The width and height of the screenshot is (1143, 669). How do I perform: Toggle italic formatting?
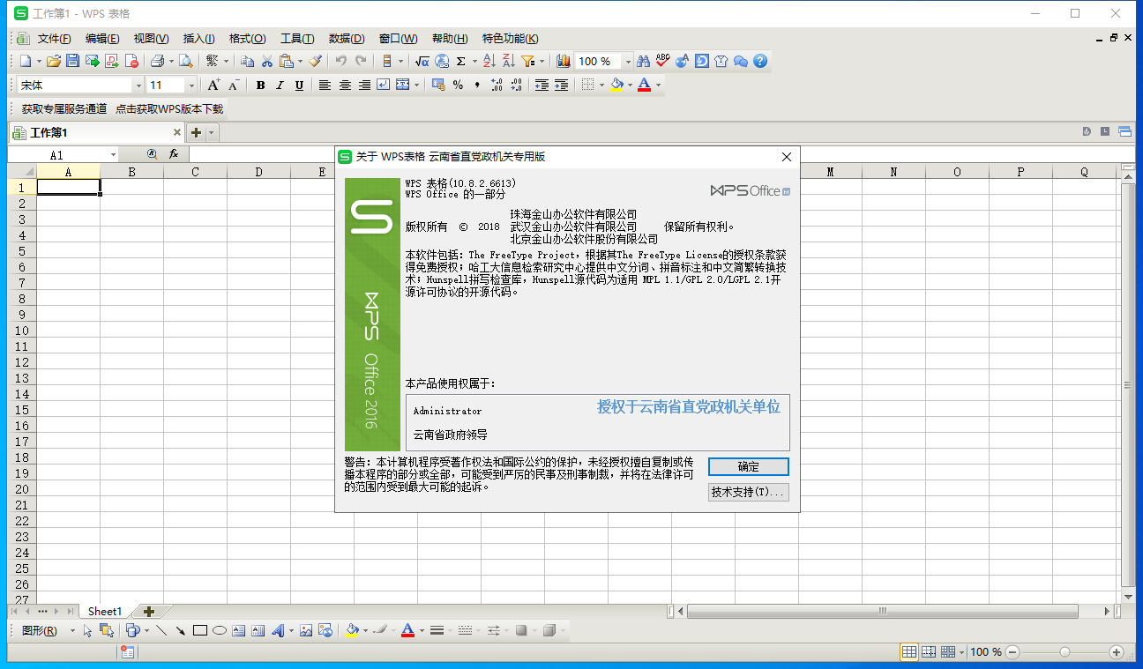pyautogui.click(x=280, y=85)
